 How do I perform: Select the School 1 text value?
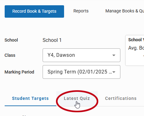click(52, 40)
